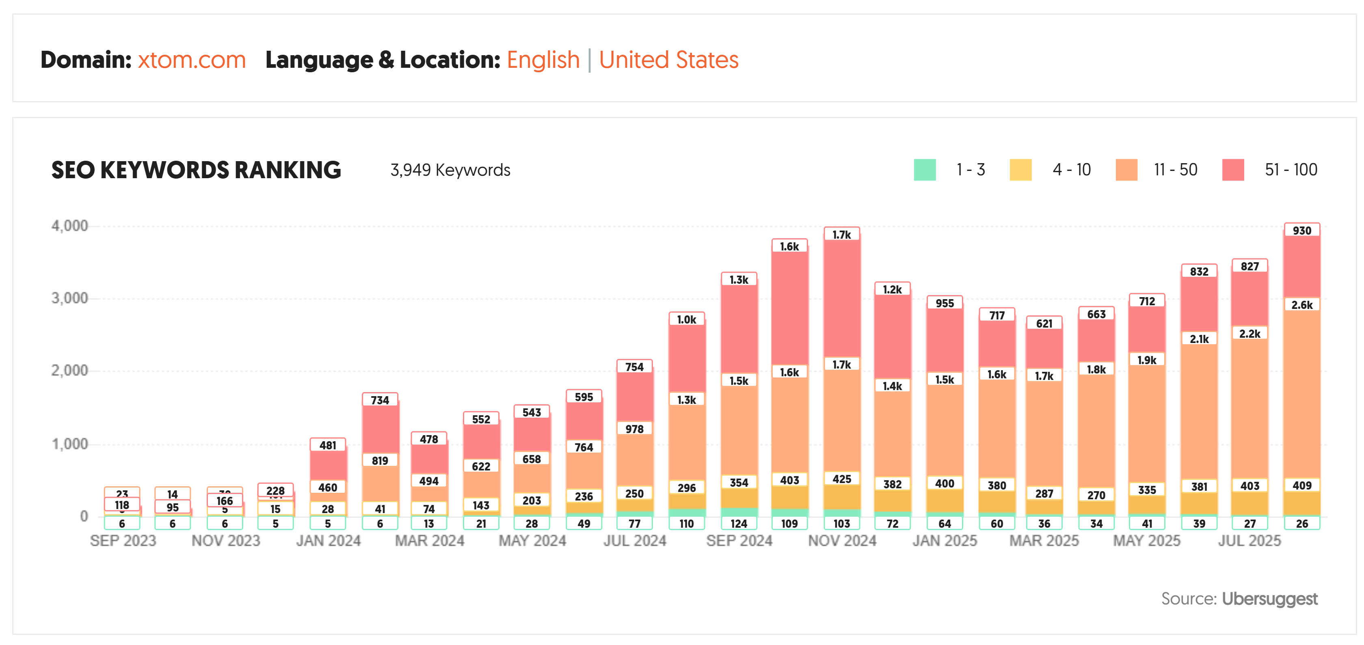Toggle the orange 11 - 50 legend swatch
The image size is (1364, 645).
point(1126,170)
